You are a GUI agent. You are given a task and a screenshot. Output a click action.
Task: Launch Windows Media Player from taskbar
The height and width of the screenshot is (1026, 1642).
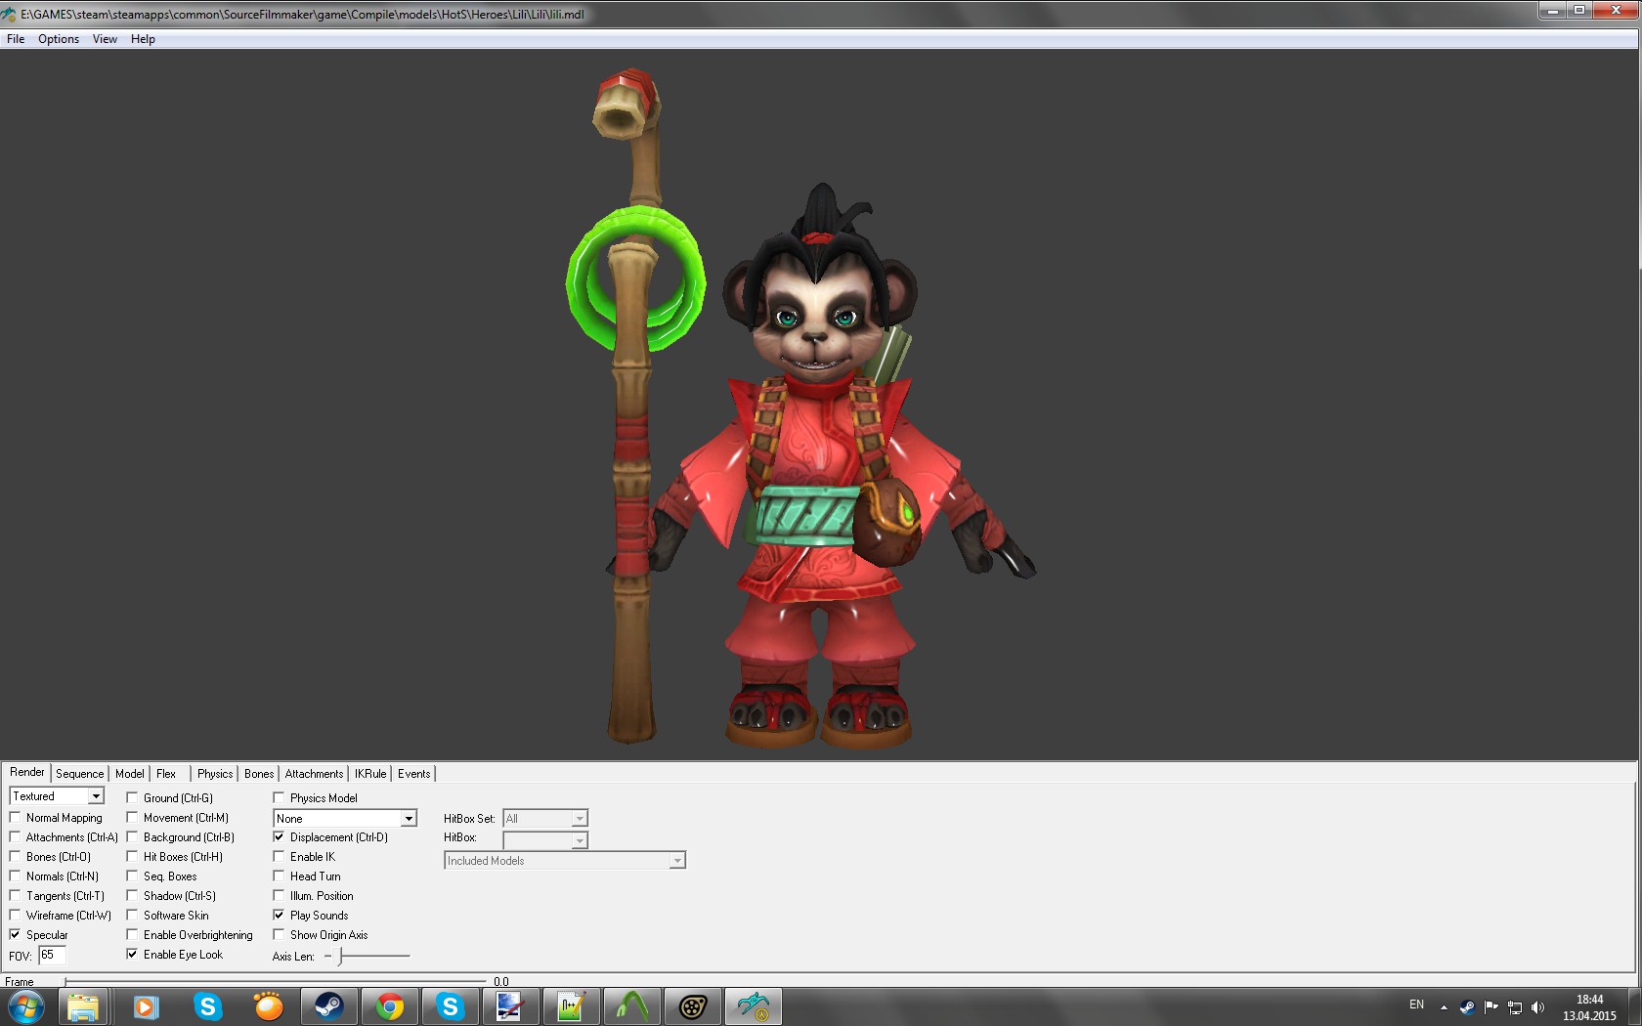point(145,1006)
